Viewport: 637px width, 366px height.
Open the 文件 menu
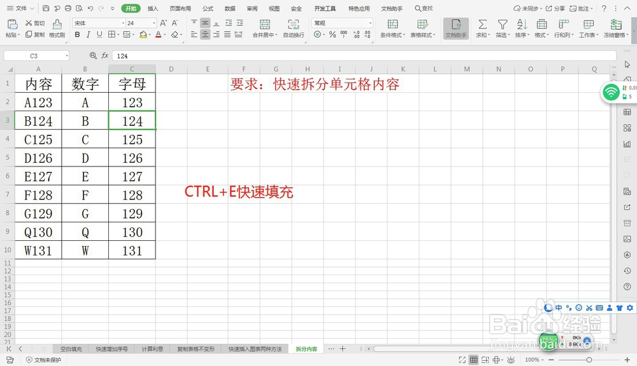click(x=20, y=8)
